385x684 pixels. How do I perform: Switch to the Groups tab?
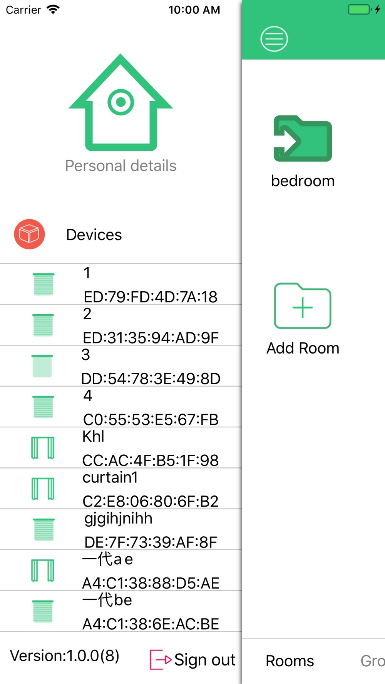(372, 661)
